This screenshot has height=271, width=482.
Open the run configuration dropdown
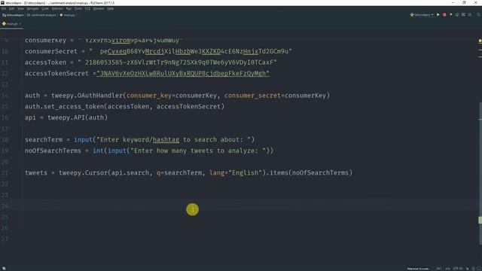click(422, 15)
